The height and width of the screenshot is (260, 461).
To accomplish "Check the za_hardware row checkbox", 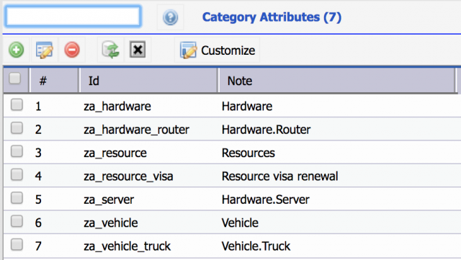I will point(17,104).
